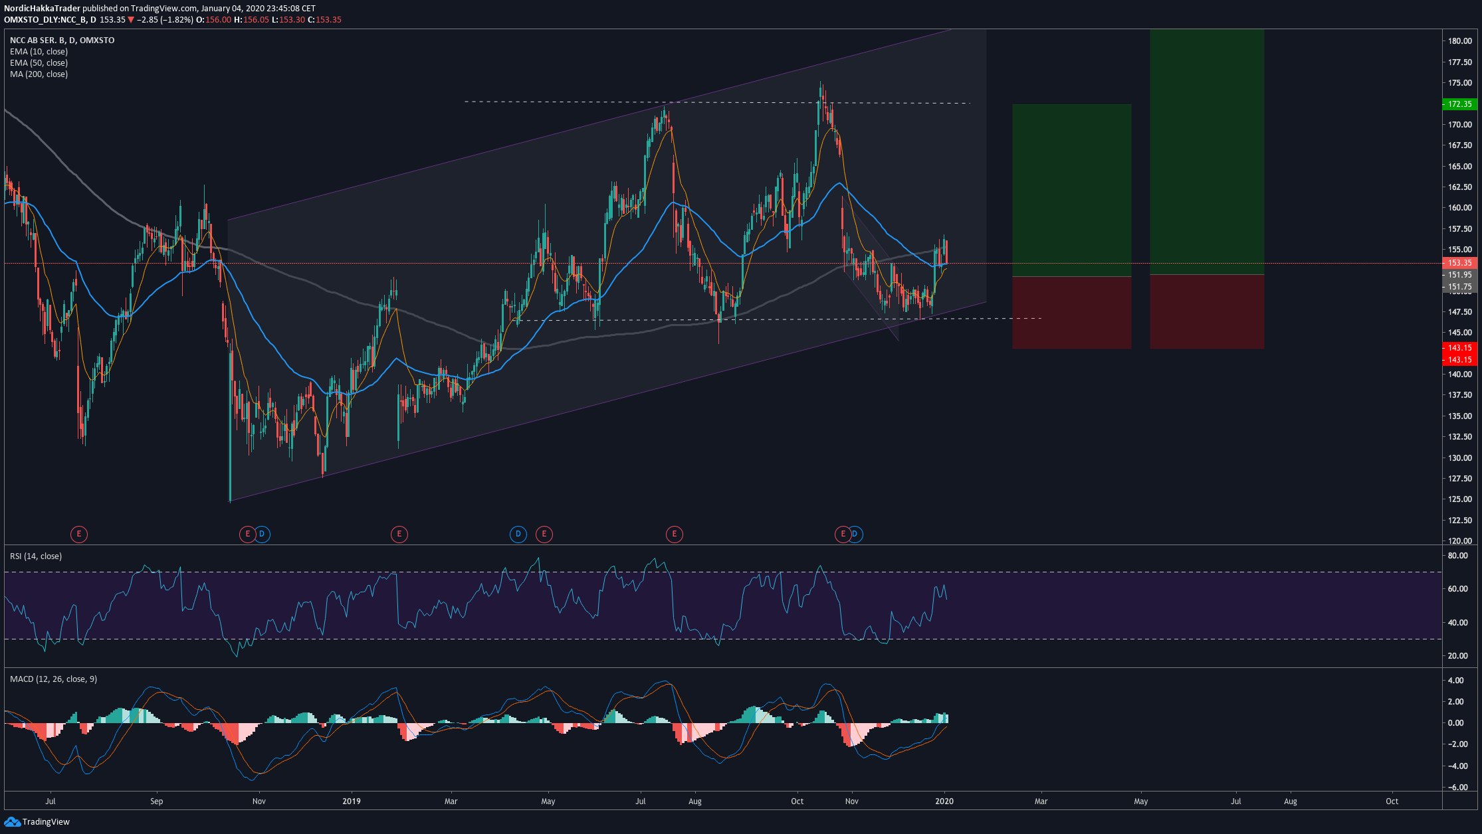The height and width of the screenshot is (834, 1482).
Task: Click the 151.95 price label on scale
Action: click(x=1459, y=275)
